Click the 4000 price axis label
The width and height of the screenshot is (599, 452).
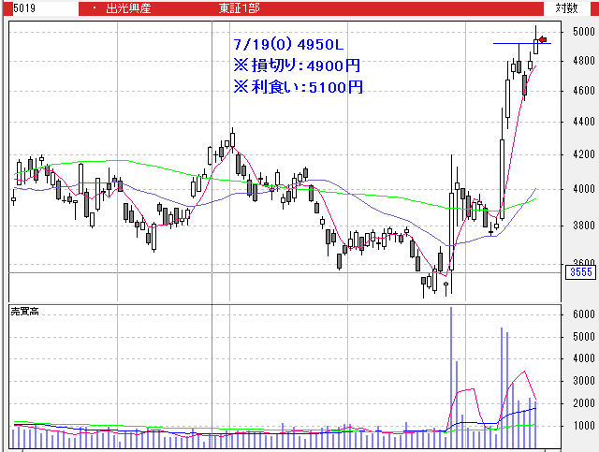pos(582,190)
